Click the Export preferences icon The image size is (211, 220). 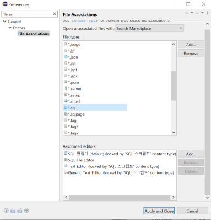point(20,211)
